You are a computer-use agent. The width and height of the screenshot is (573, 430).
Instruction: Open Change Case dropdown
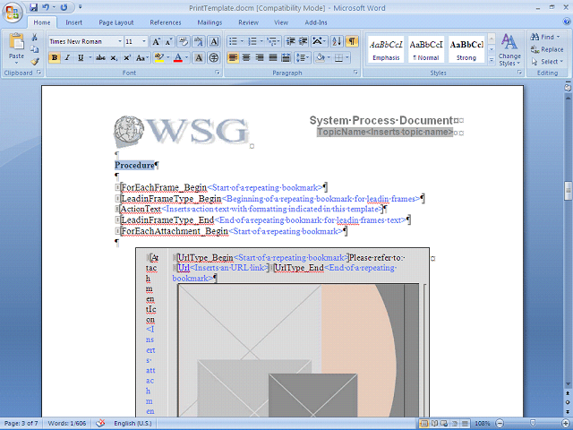click(141, 57)
